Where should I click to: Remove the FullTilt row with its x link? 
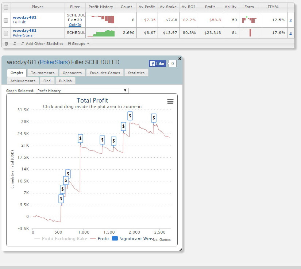click(x=291, y=20)
